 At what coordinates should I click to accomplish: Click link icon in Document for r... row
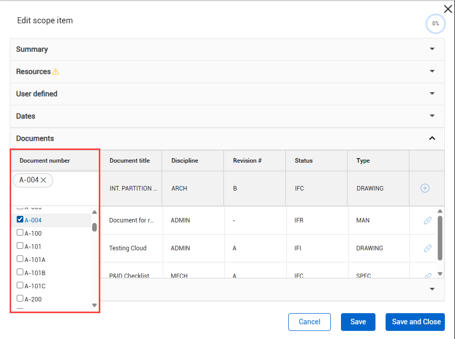point(427,220)
